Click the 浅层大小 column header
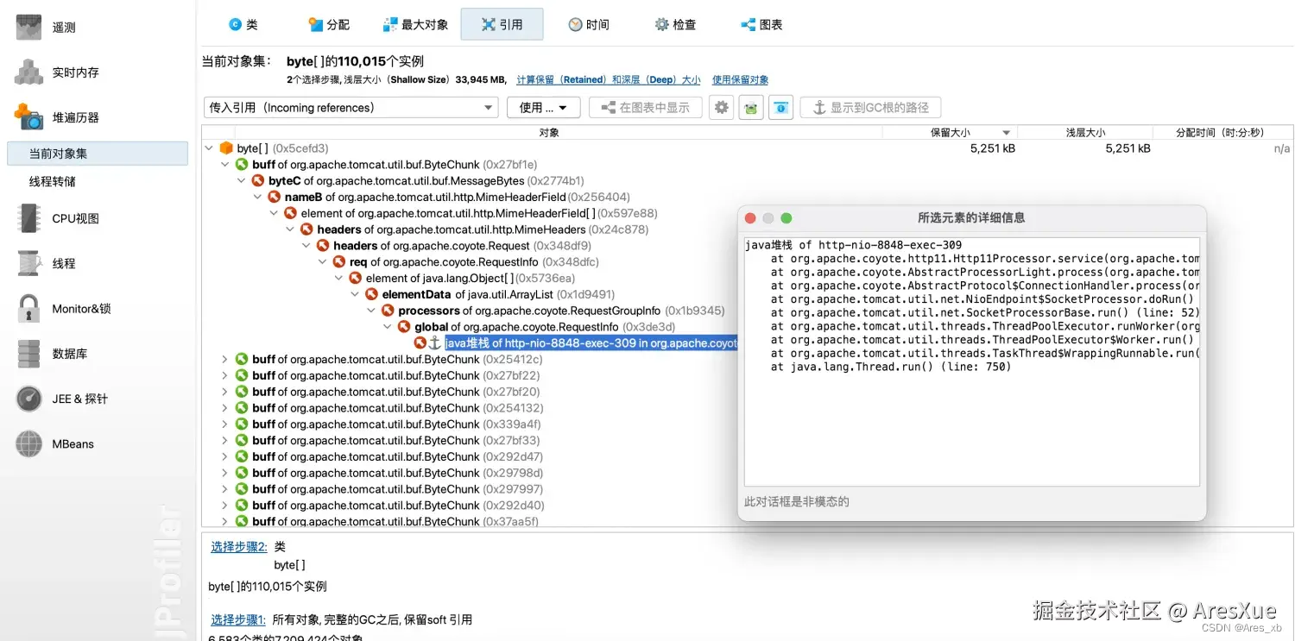The image size is (1295, 641). pos(1085,132)
